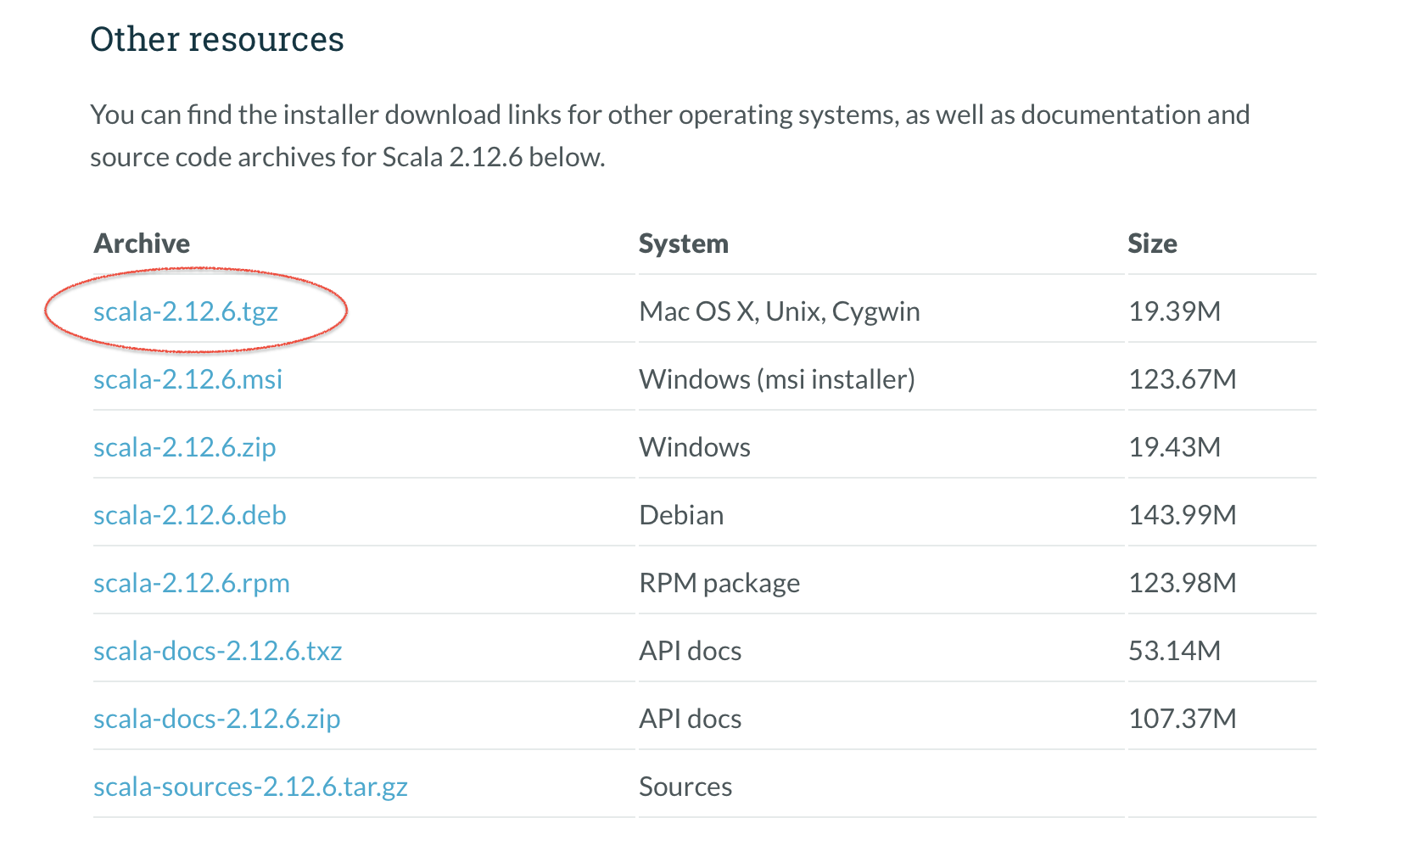
Task: Click the Archive column header
Action: tap(142, 244)
